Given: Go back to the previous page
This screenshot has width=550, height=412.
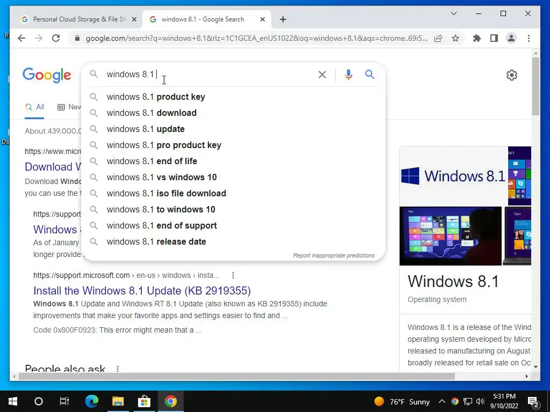Looking at the screenshot, I should coord(21,38).
